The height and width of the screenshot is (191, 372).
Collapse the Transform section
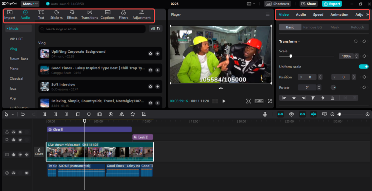(299, 41)
